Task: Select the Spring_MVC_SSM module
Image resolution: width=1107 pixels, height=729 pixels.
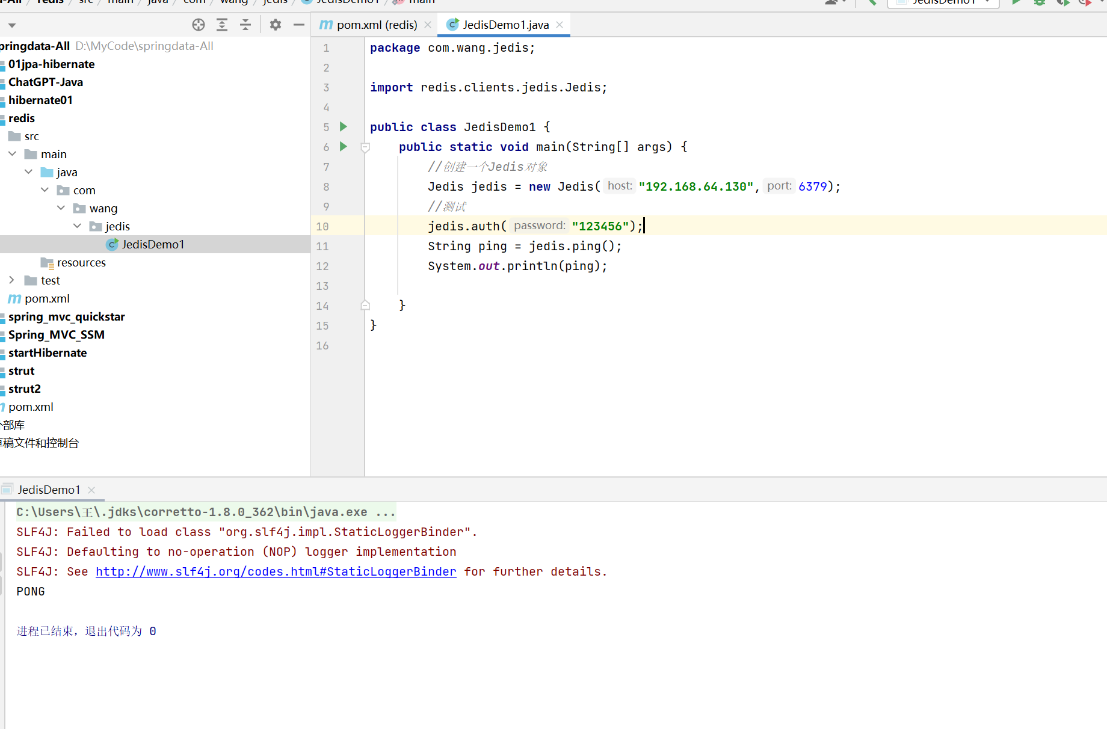Action: [57, 334]
